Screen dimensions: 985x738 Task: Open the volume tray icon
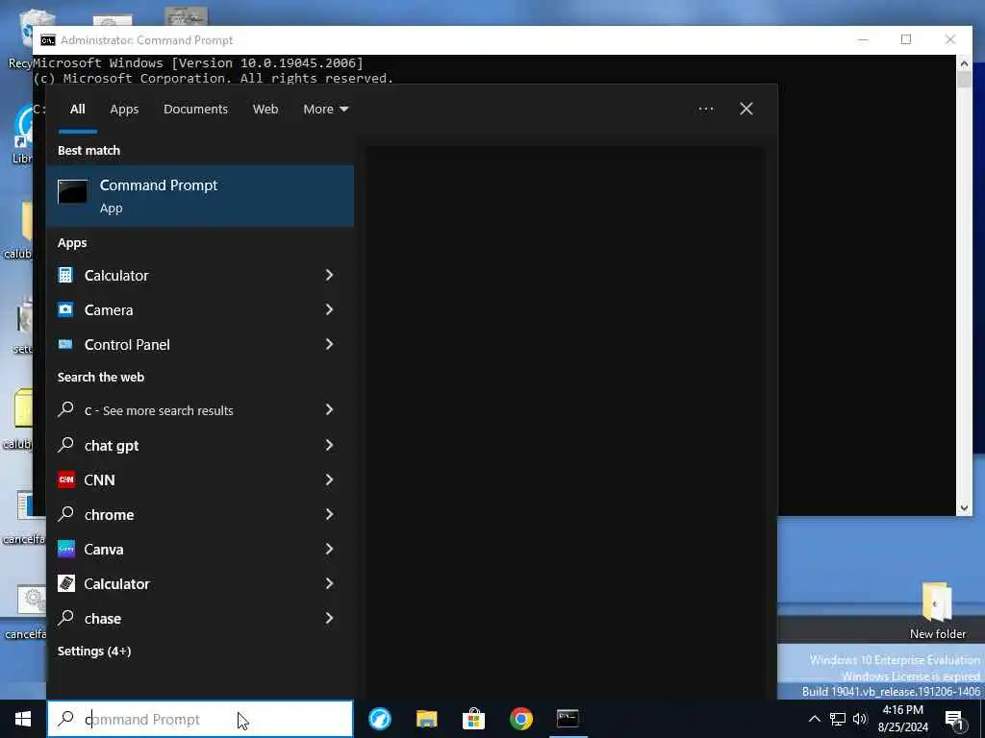(860, 719)
